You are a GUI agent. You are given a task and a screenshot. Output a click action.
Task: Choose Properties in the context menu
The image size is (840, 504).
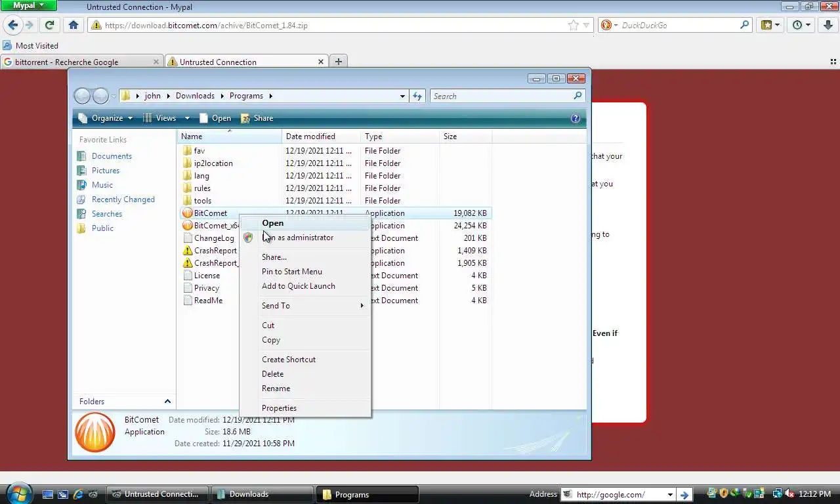[x=305, y=408]
